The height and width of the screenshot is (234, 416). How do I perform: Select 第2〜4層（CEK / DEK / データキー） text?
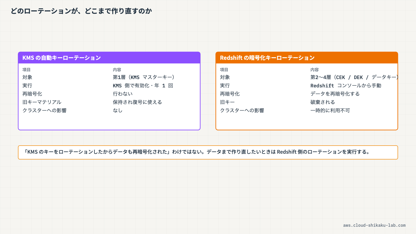tap(354, 77)
